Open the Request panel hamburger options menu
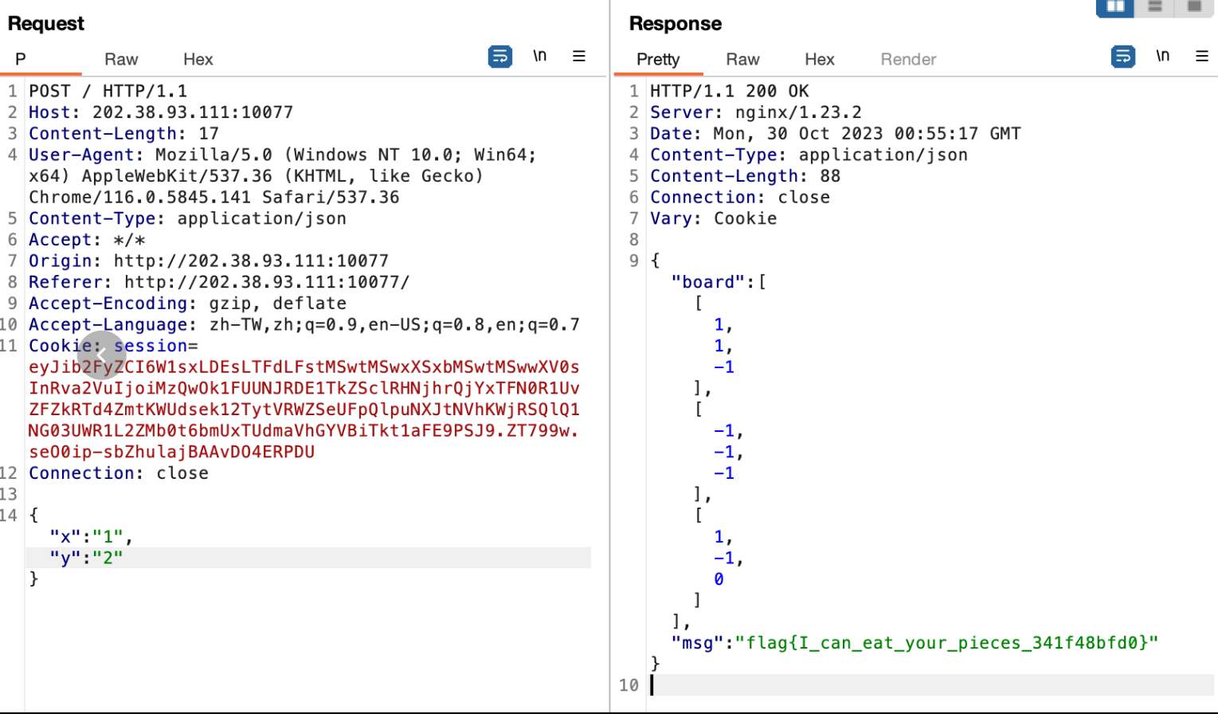Screen dimensions: 1218x714 pos(579,57)
